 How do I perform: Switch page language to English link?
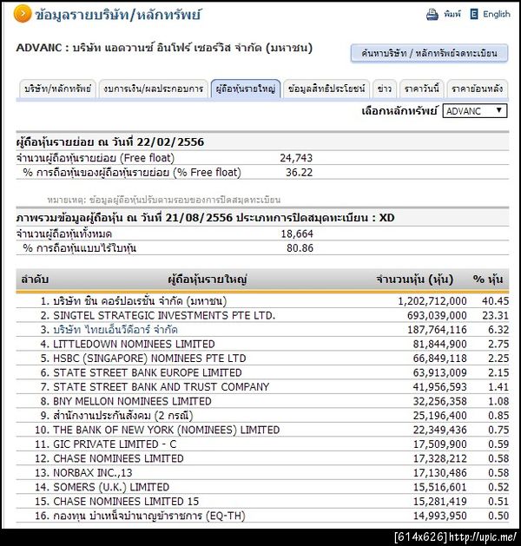[497, 14]
